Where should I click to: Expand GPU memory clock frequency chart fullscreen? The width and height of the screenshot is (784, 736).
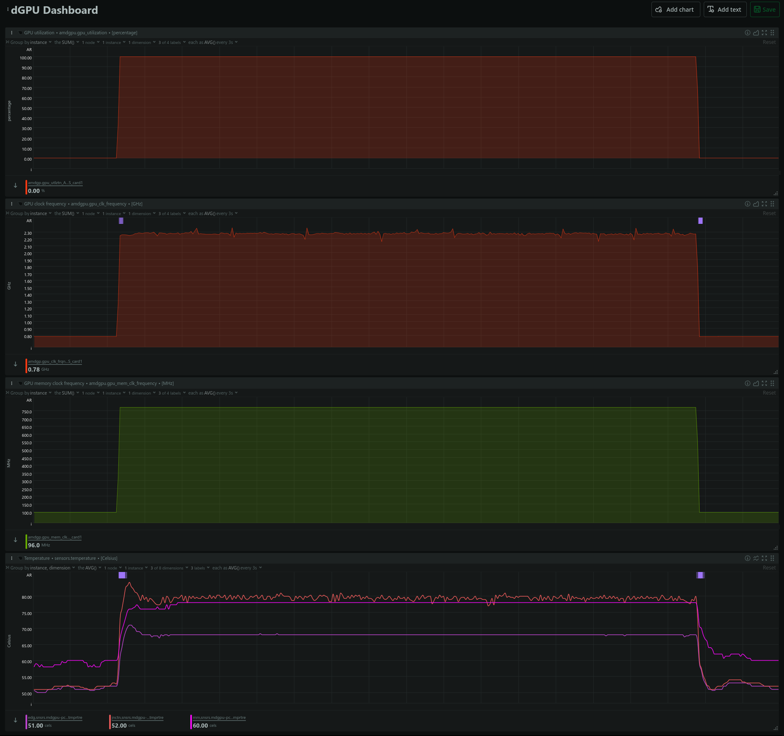[764, 383]
